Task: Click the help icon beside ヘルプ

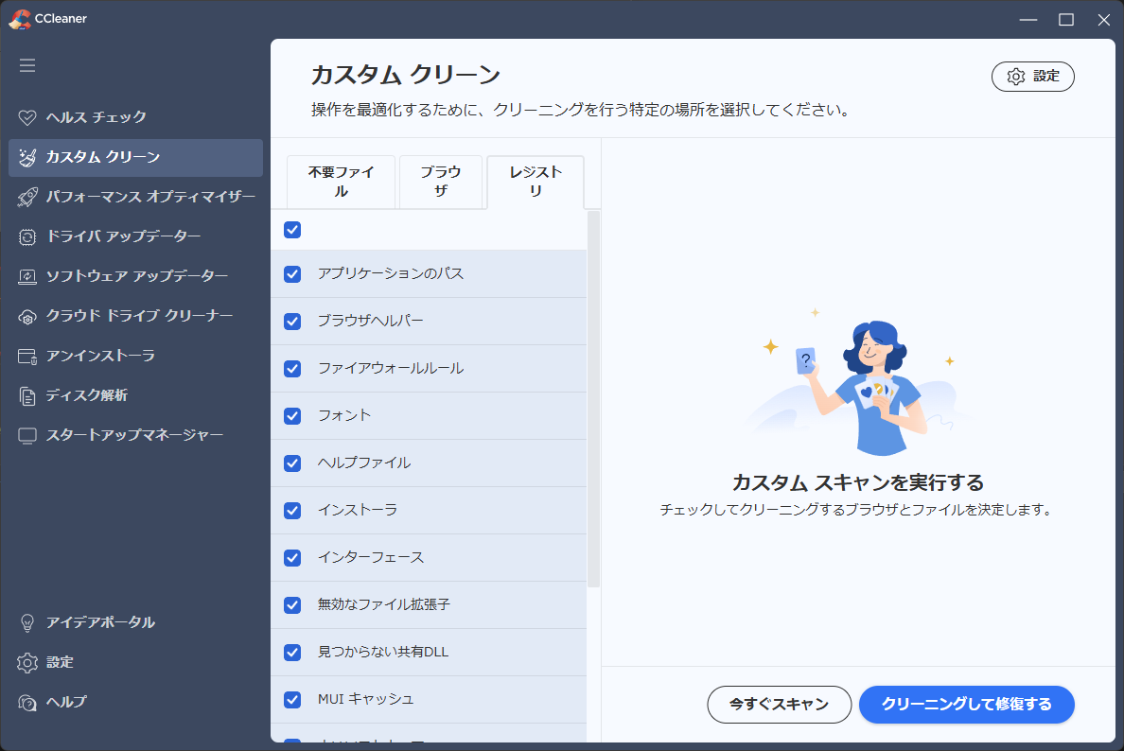Action: click(x=27, y=703)
